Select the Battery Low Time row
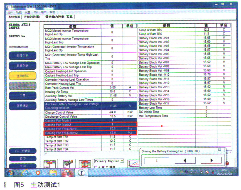 click(184, 107)
